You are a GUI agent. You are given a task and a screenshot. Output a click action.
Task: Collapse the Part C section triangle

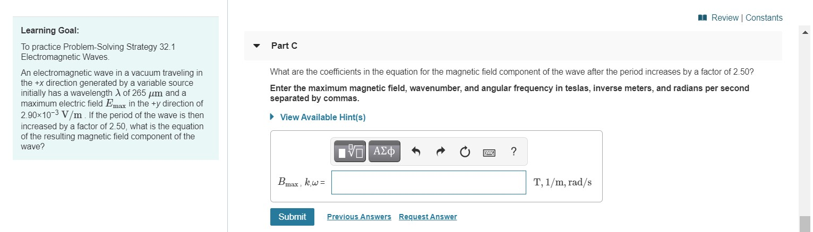[x=257, y=46]
